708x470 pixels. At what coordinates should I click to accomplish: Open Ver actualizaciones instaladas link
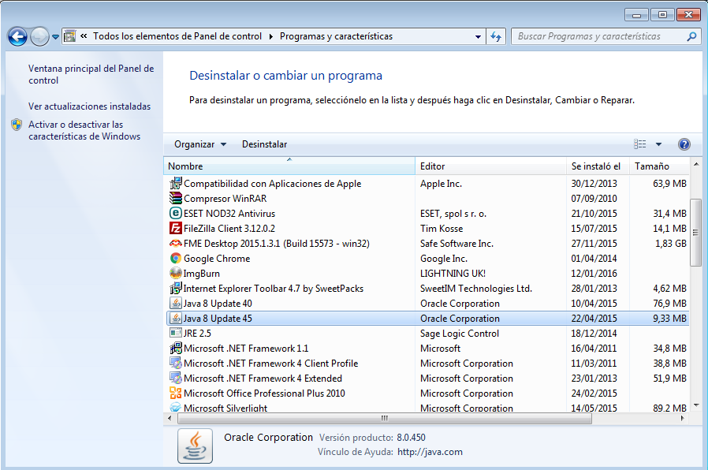coord(89,106)
